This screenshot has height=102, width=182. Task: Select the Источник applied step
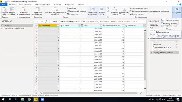tap(156, 42)
